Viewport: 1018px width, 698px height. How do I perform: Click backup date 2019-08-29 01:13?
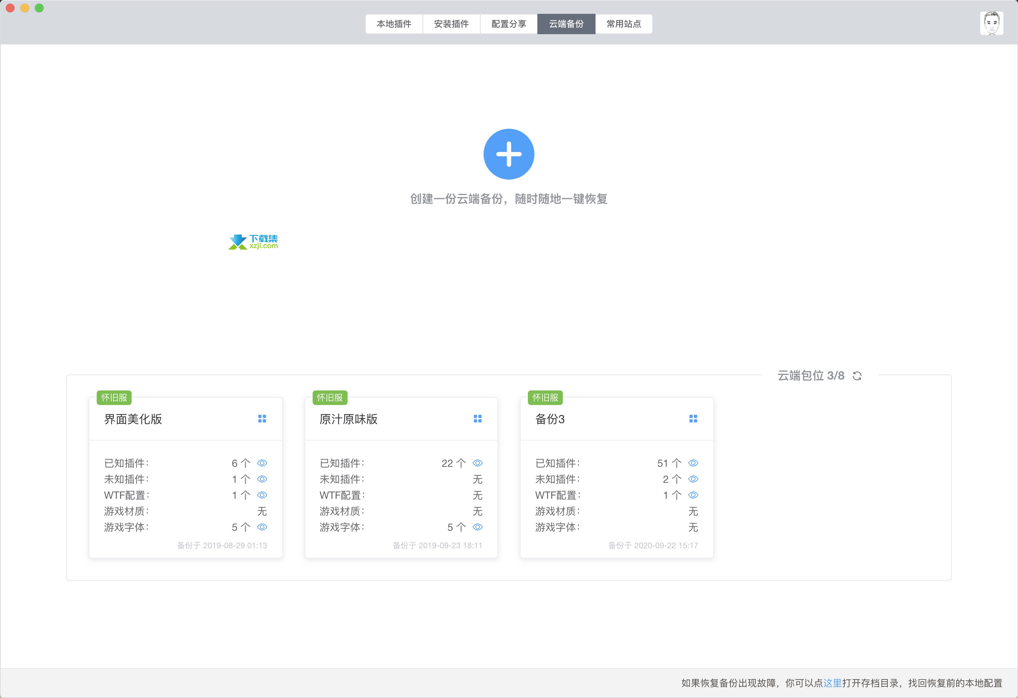pos(222,545)
